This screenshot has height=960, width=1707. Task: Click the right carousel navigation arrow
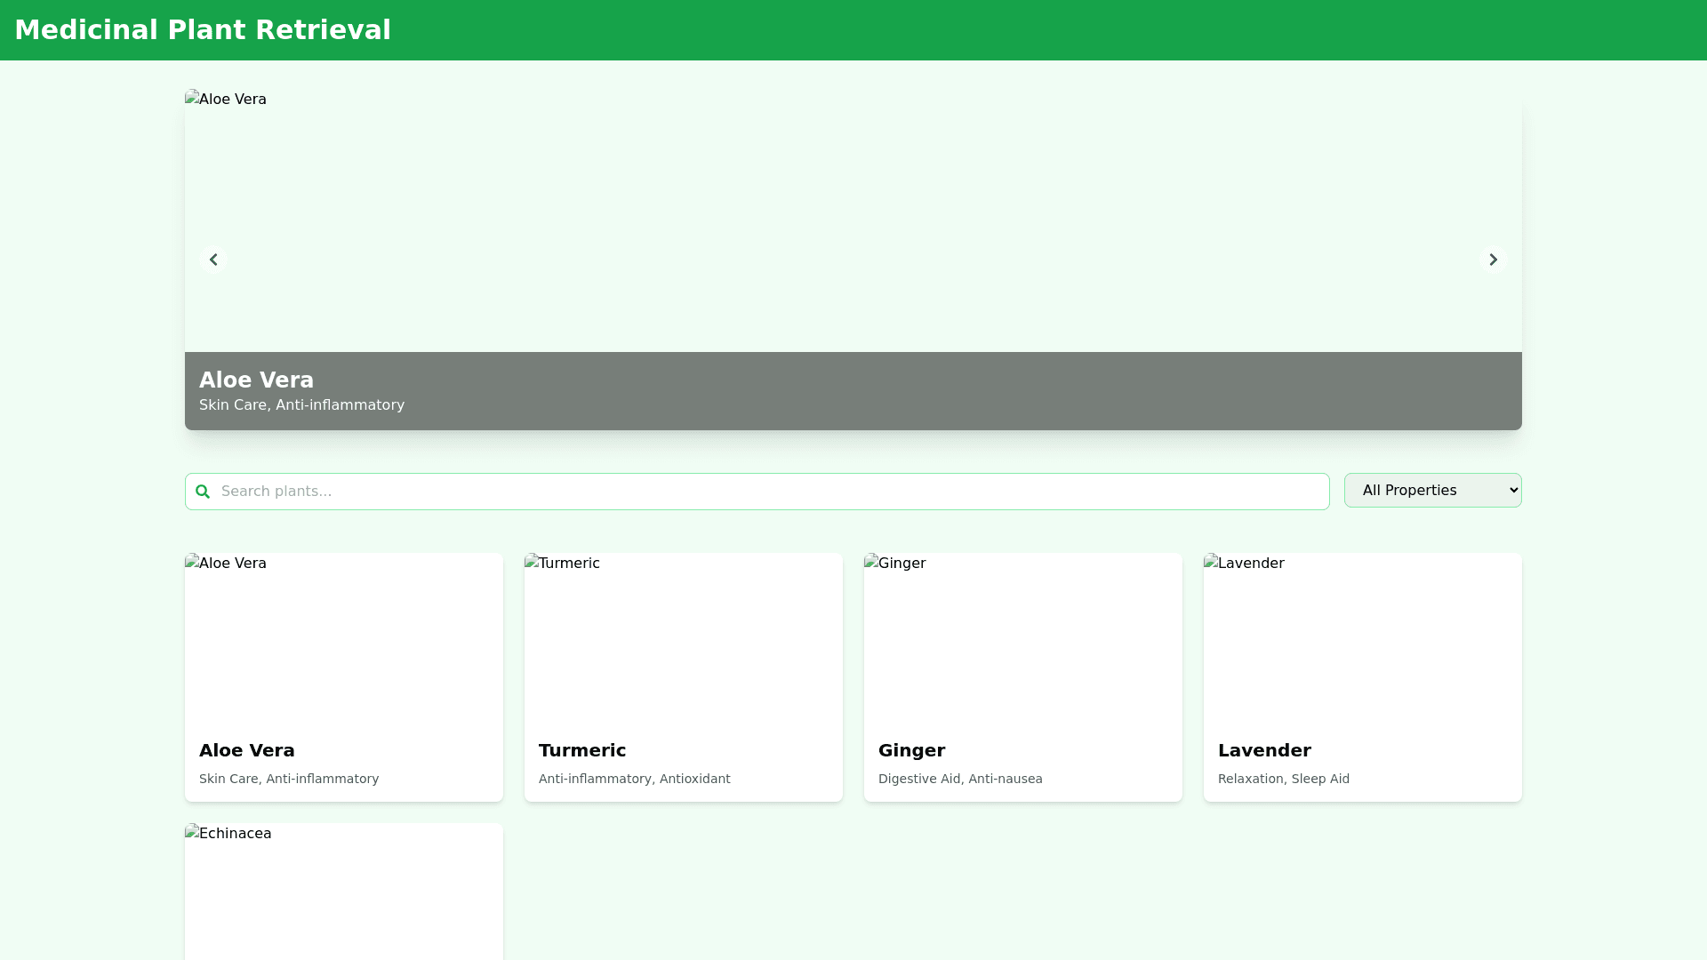pyautogui.click(x=1493, y=259)
